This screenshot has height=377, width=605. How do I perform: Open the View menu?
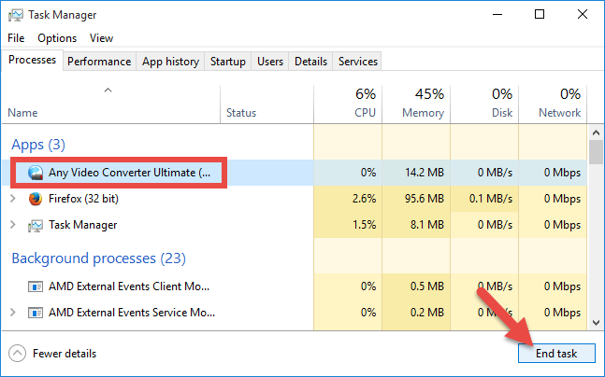pos(102,38)
